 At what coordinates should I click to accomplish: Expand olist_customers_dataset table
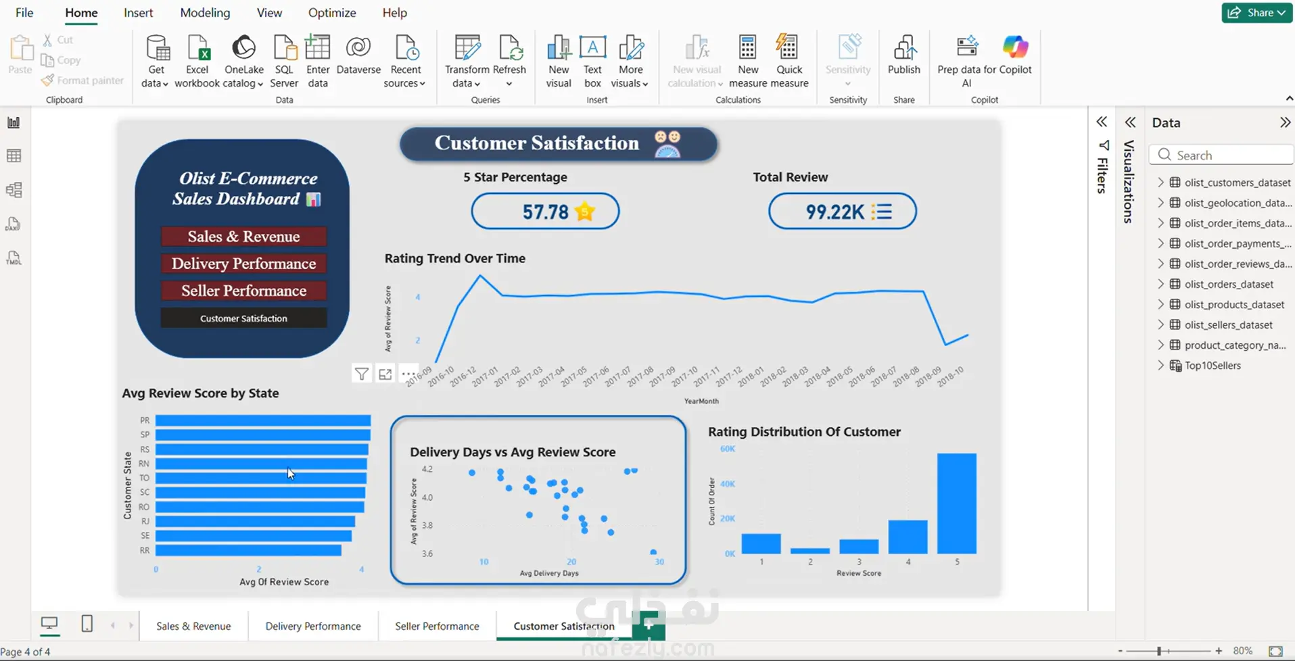click(1160, 182)
